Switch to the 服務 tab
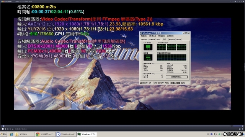 [x=158, y=40]
